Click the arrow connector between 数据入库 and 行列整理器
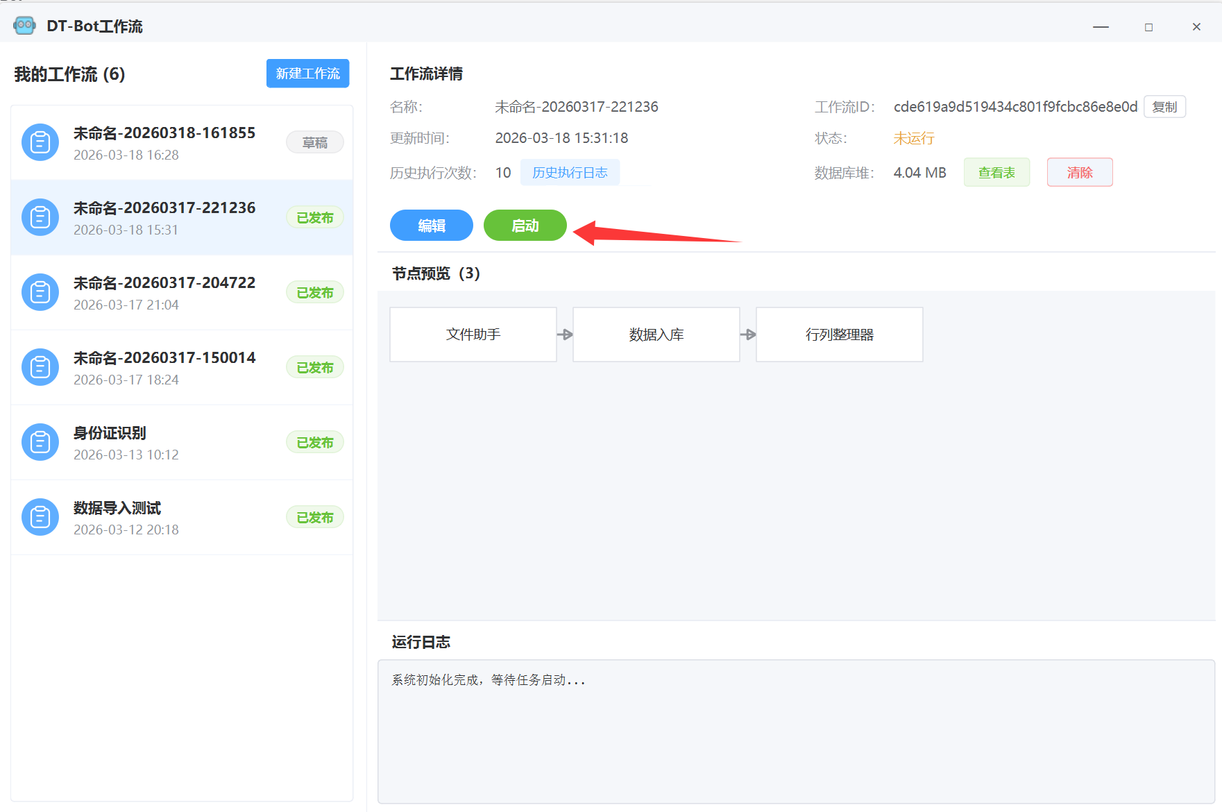 748,335
